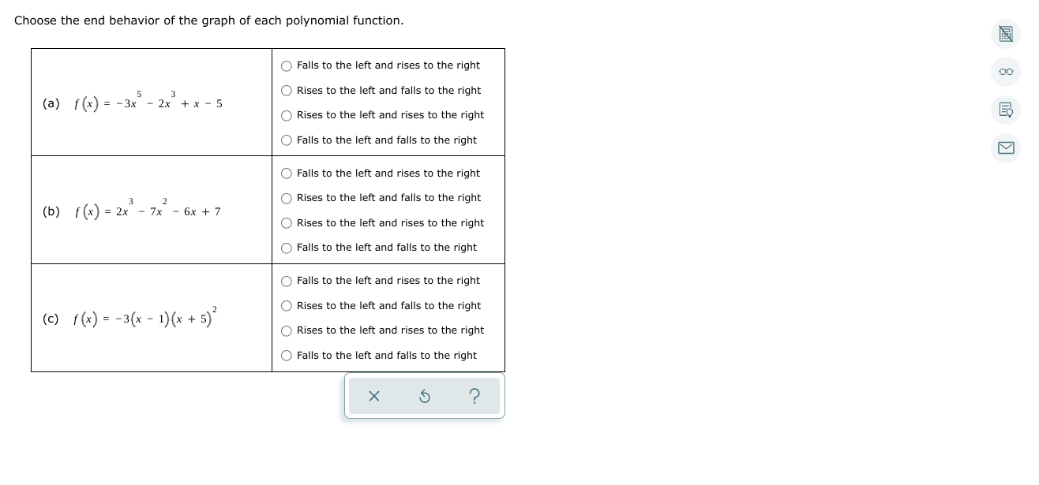1039x485 pixels.
Task: Select 'Rises to the left and falls to the right' for part (c)
Action: [x=287, y=306]
